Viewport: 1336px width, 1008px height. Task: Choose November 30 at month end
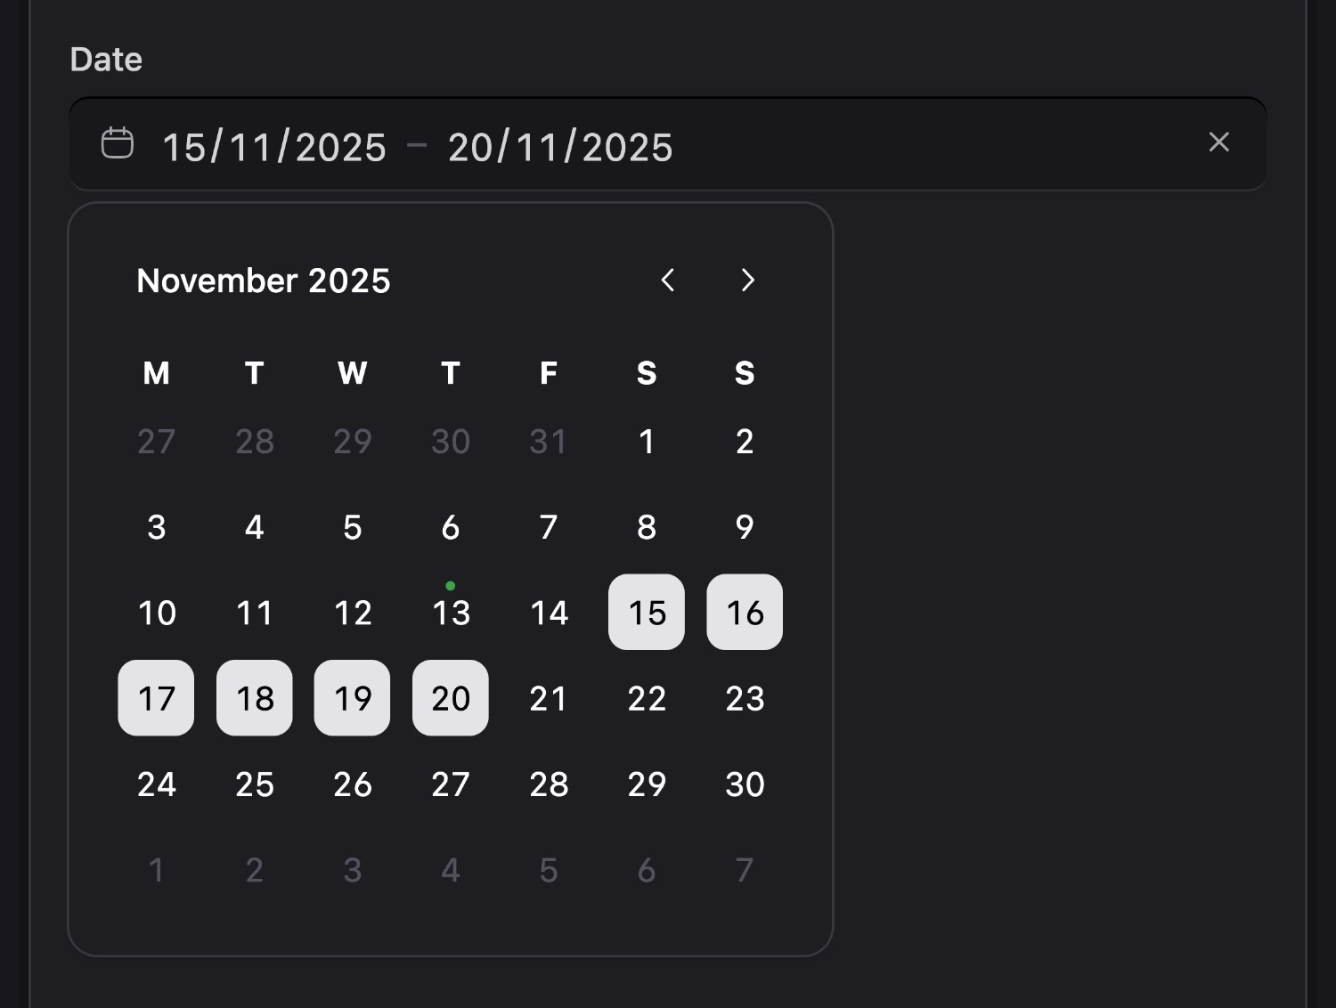[744, 784]
